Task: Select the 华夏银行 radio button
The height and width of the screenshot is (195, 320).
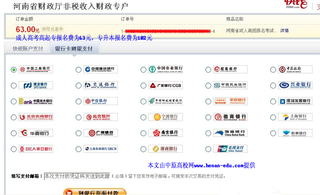Action: 14,133
